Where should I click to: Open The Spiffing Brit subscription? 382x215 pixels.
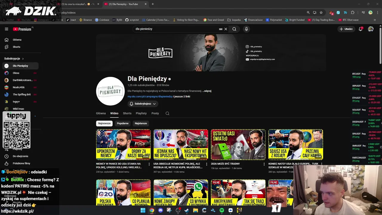(20, 94)
